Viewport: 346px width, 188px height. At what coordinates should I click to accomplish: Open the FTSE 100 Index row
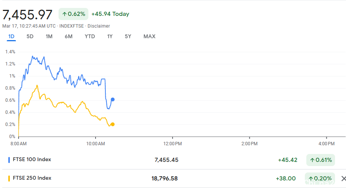pos(32,160)
